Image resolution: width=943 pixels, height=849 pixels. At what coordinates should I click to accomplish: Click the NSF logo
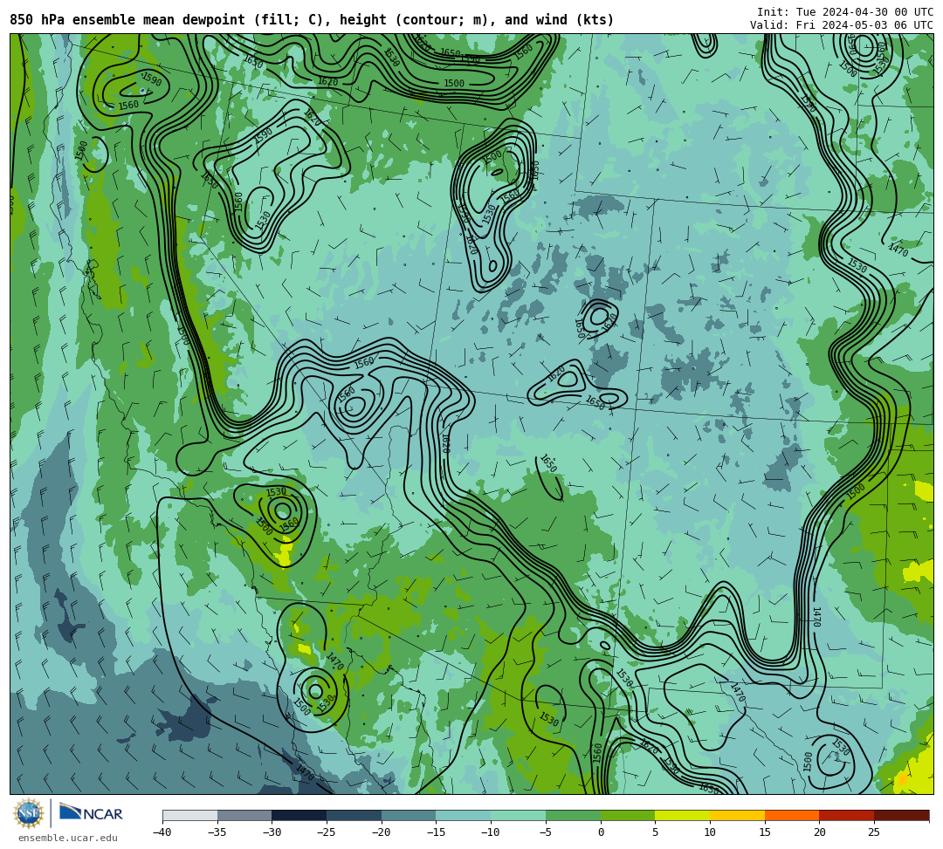[x=28, y=813]
